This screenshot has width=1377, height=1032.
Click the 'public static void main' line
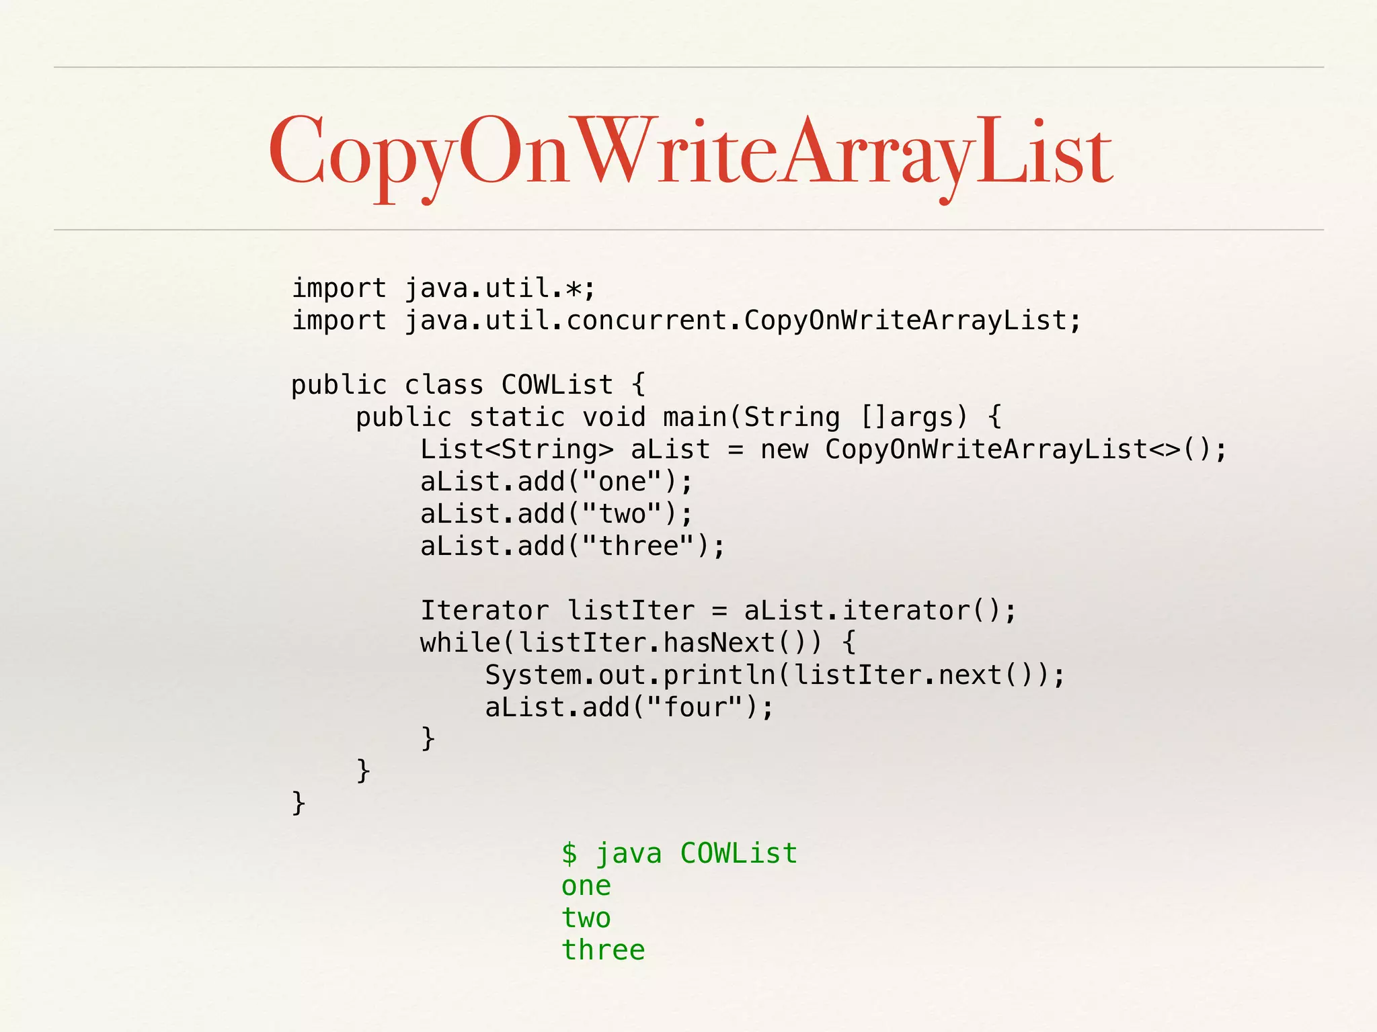(x=678, y=417)
